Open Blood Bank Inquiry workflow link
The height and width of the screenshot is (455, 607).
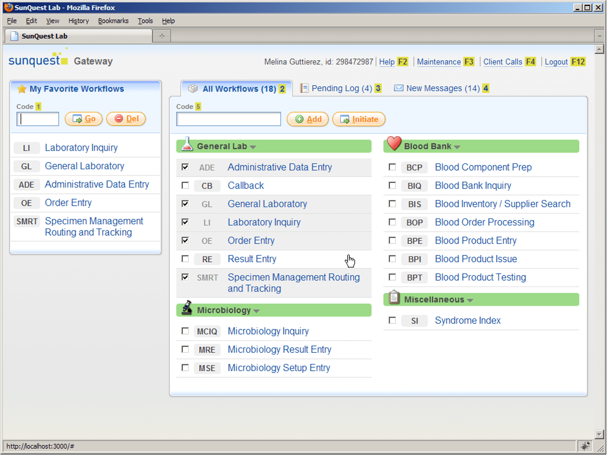point(473,186)
